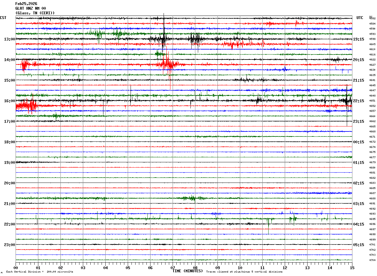Click the 02:15 UTC time label
This screenshot has height=276, width=377.
coord(359,183)
